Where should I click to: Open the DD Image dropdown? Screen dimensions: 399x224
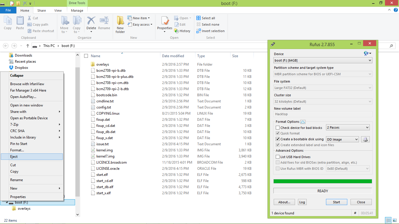click(x=342, y=139)
